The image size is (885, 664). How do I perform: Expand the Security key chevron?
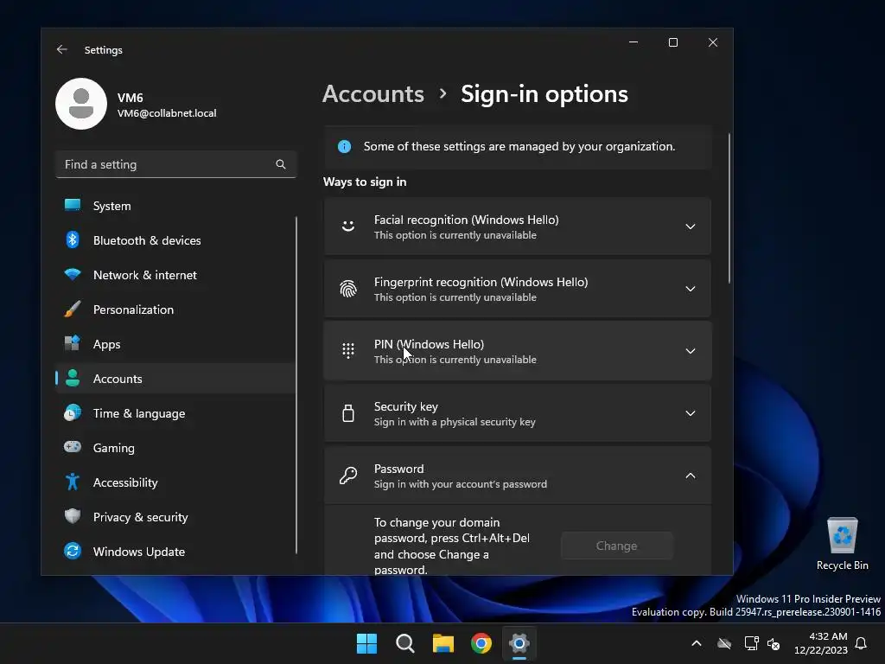click(691, 413)
